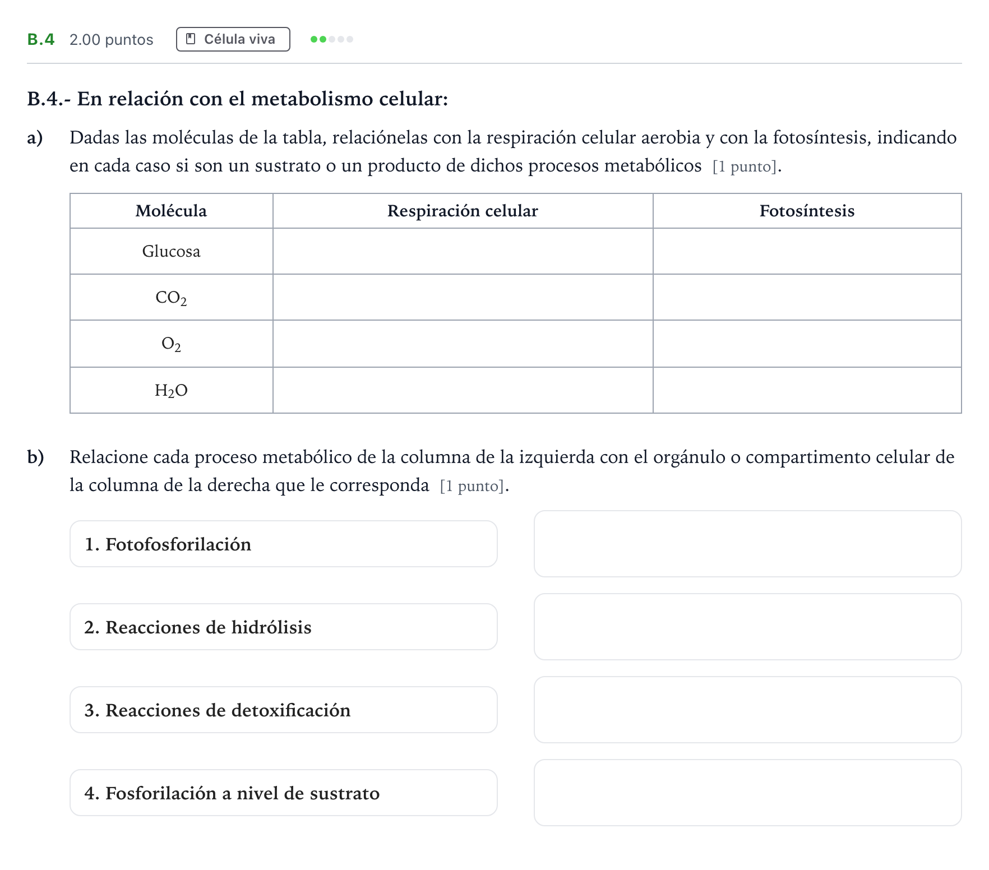
Task: Click empty answer box beside Fosforilación a nivel de sustrato
Action: coord(748,793)
